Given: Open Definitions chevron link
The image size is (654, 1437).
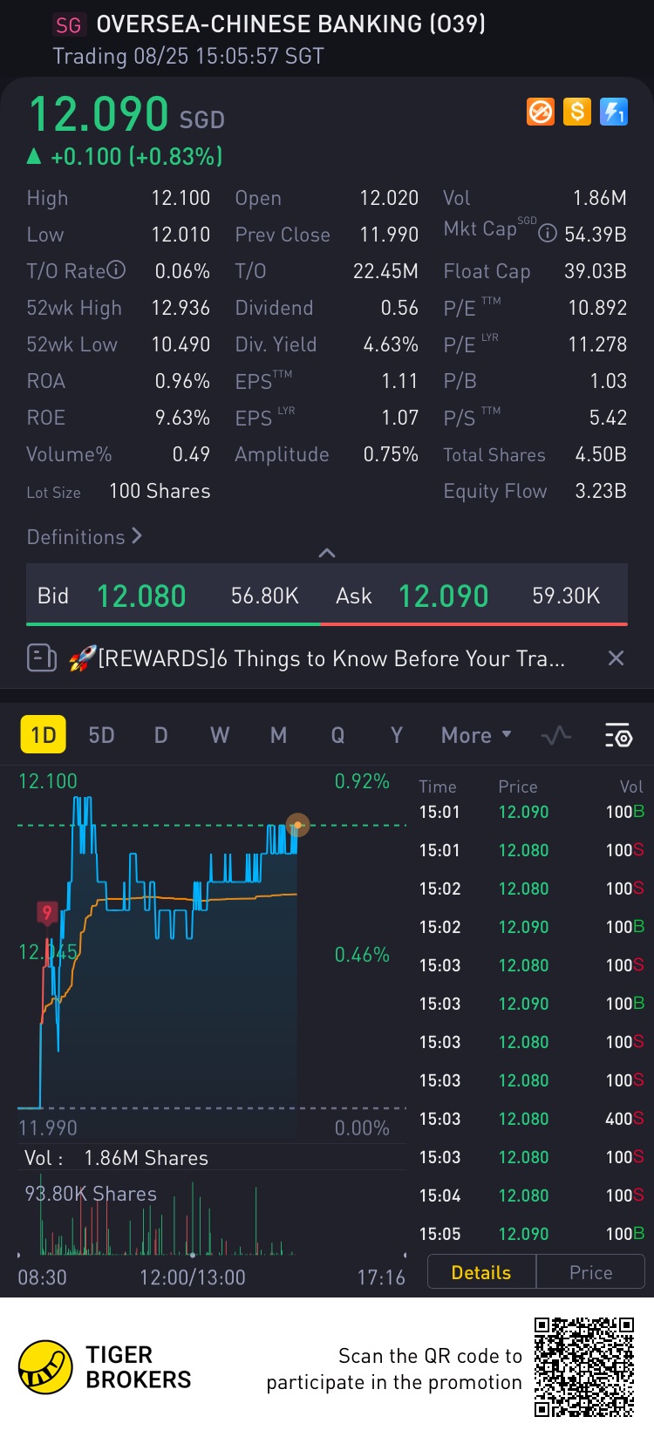Looking at the screenshot, I should pyautogui.click(x=85, y=536).
